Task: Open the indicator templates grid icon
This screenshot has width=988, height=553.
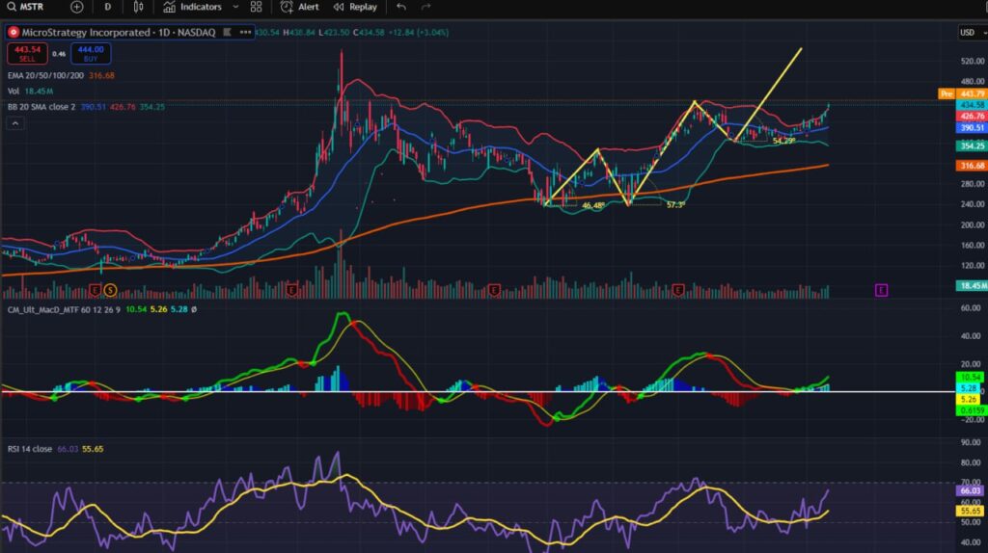Action: (256, 7)
